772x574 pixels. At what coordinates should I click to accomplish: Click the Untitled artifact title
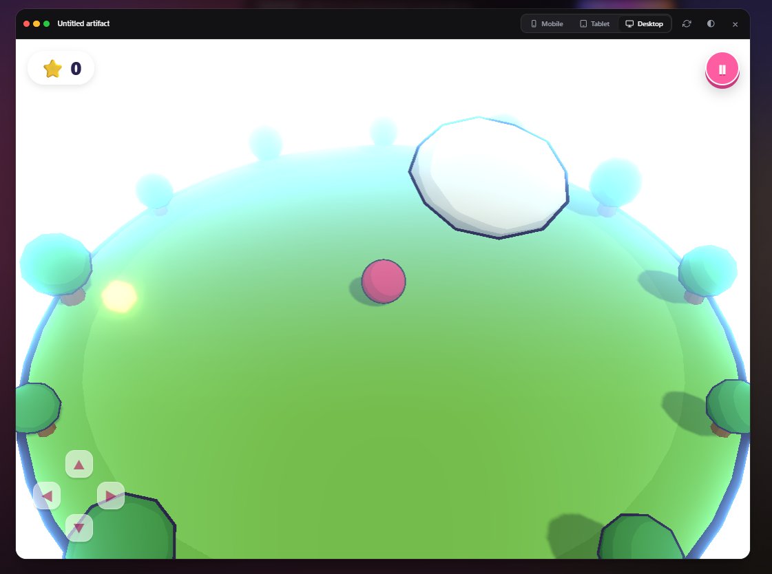[x=83, y=23]
